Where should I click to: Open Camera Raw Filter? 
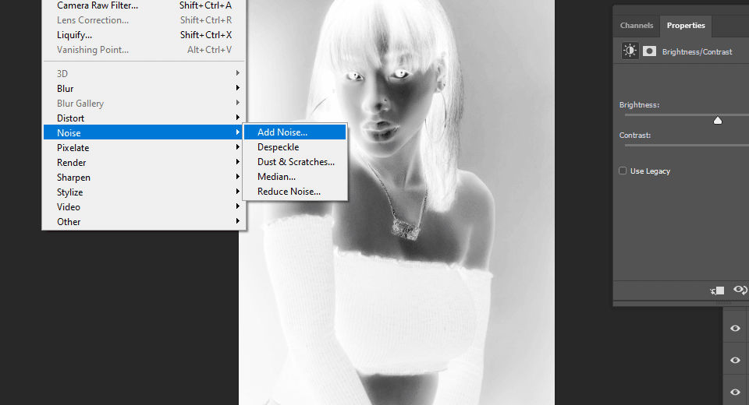tap(144, 5)
